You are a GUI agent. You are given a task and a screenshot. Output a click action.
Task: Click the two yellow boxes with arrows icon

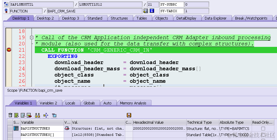point(37,115)
